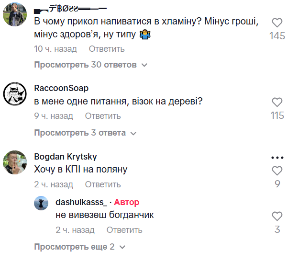Open Bogdan Krytsky username link

[x=66, y=157]
